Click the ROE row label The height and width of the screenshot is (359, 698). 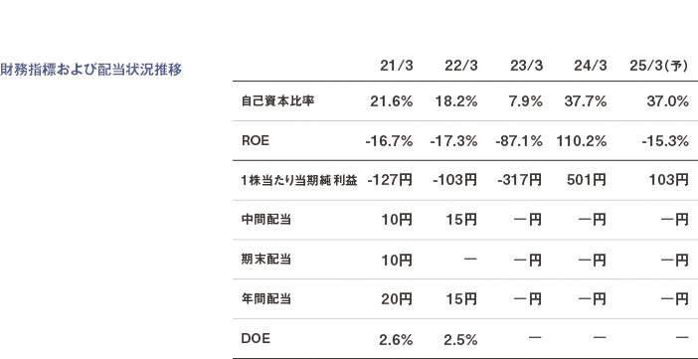click(x=256, y=141)
